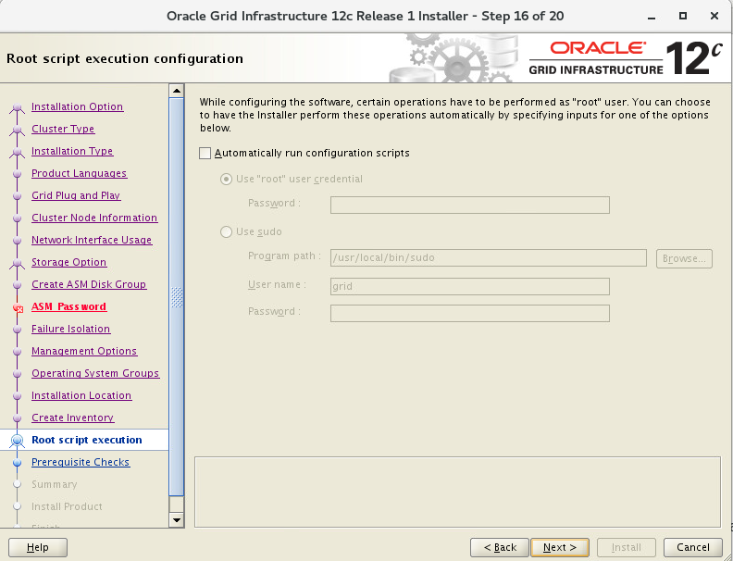Image resolution: width=733 pixels, height=561 pixels.
Task: Click the Summary step bullet icon
Action: [x=18, y=484]
